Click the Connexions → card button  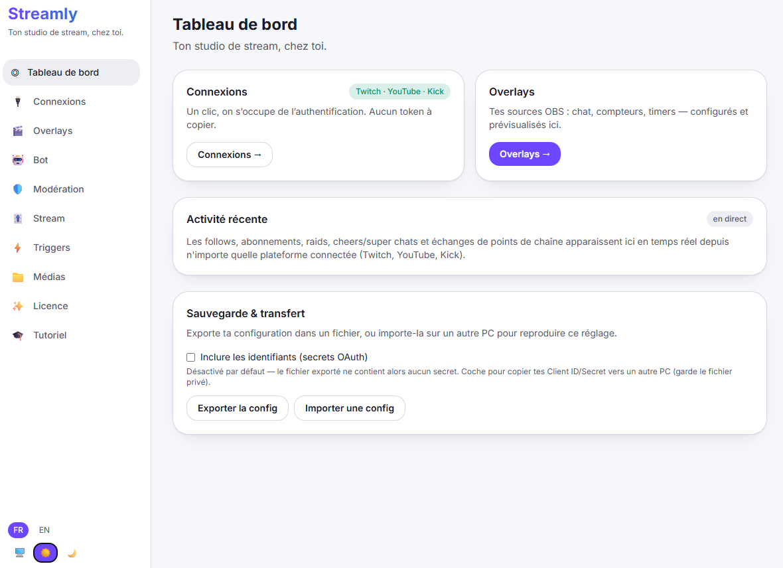pyautogui.click(x=230, y=155)
